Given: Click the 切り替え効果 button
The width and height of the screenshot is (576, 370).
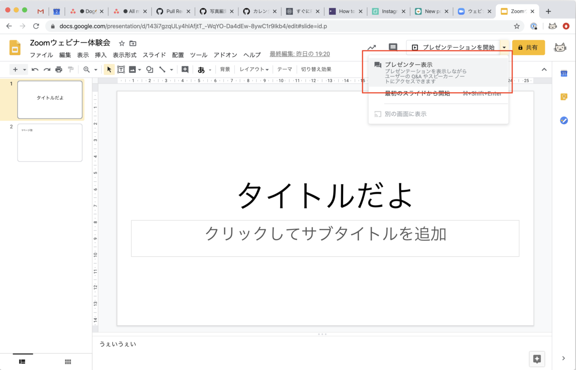Looking at the screenshot, I should pyautogui.click(x=316, y=70).
